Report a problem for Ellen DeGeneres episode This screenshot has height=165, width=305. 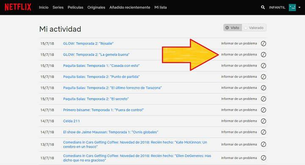pyautogui.click(x=239, y=158)
